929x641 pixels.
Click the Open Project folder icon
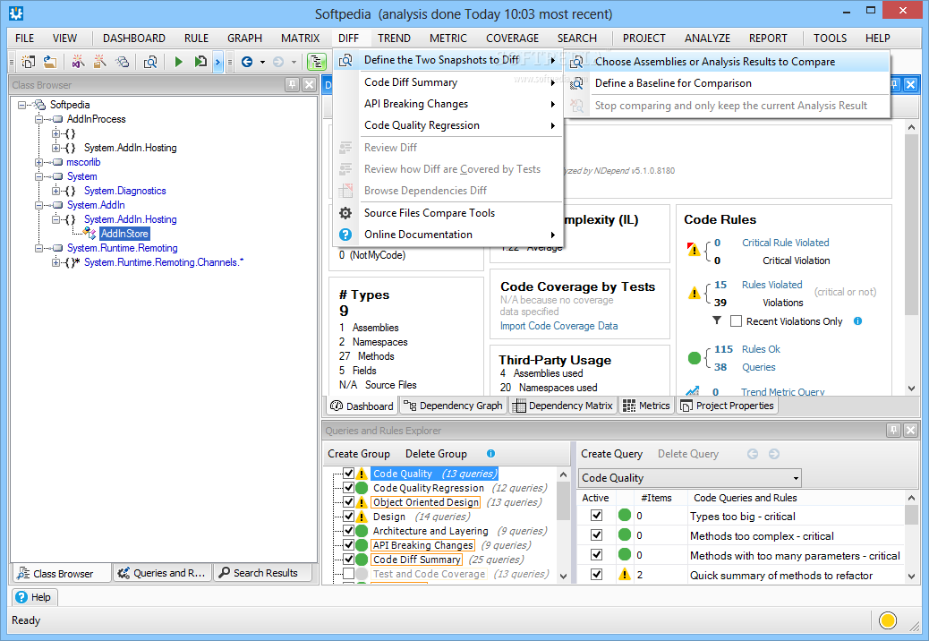50,62
